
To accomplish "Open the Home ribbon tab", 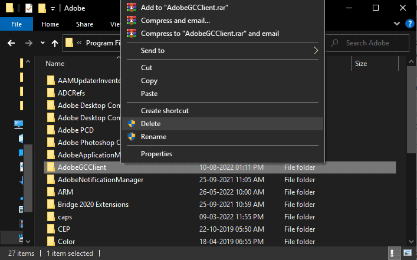I will [50, 24].
